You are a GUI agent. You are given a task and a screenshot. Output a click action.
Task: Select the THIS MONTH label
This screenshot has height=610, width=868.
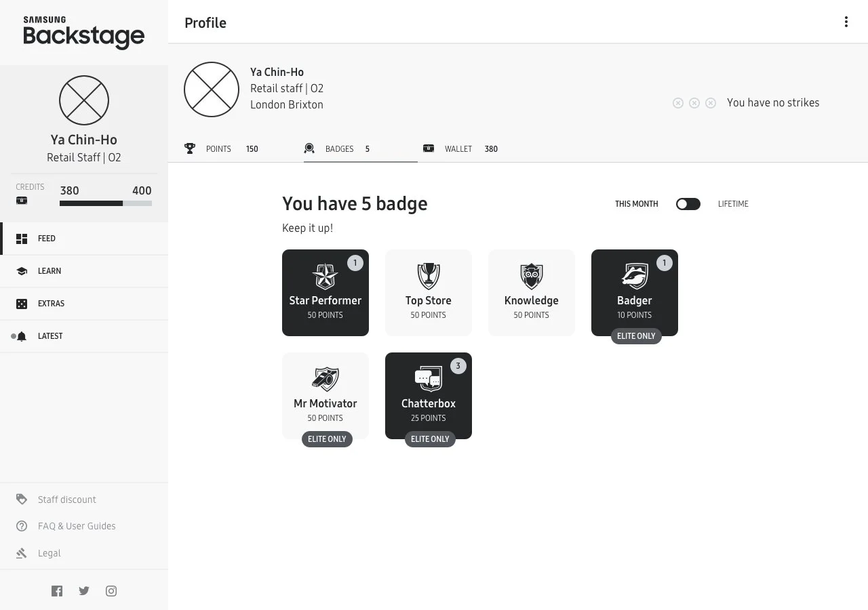(x=637, y=204)
